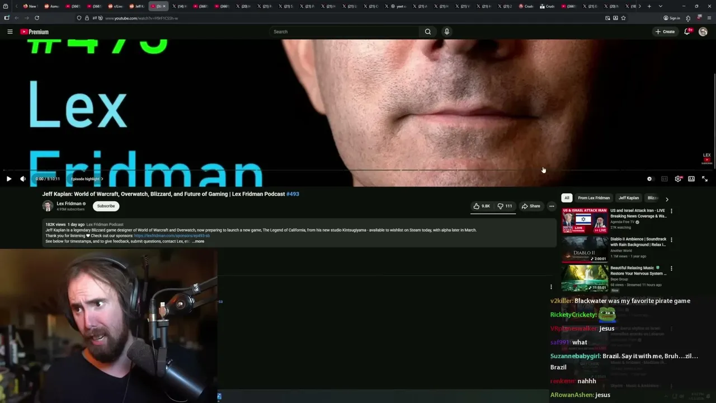
Task: Click the #493 hashtag in title
Action: [x=293, y=194]
